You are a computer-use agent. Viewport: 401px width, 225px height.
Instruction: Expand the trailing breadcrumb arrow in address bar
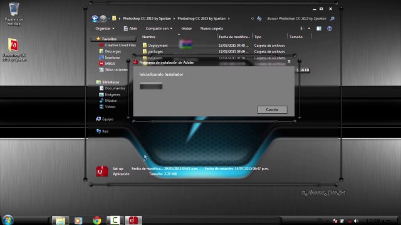(x=229, y=19)
